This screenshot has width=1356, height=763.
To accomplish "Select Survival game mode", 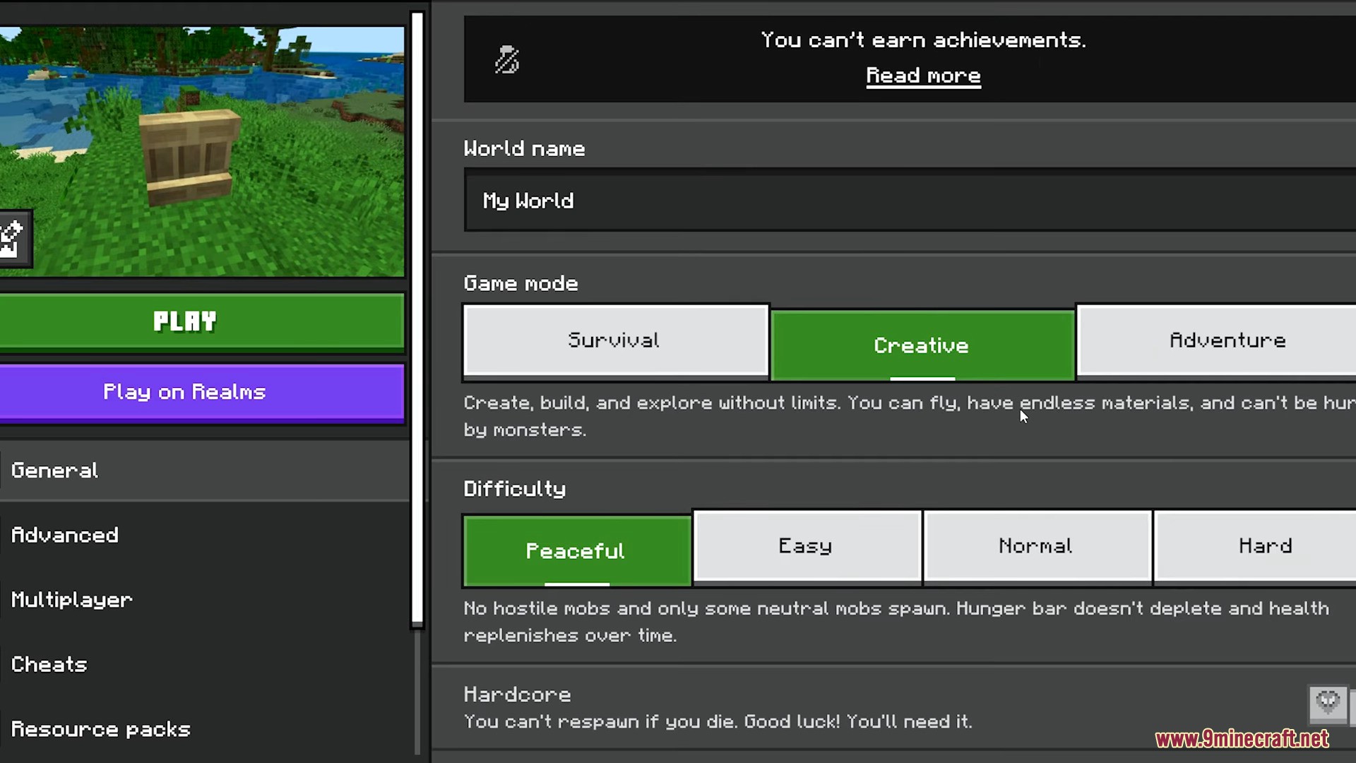I will click(615, 341).
